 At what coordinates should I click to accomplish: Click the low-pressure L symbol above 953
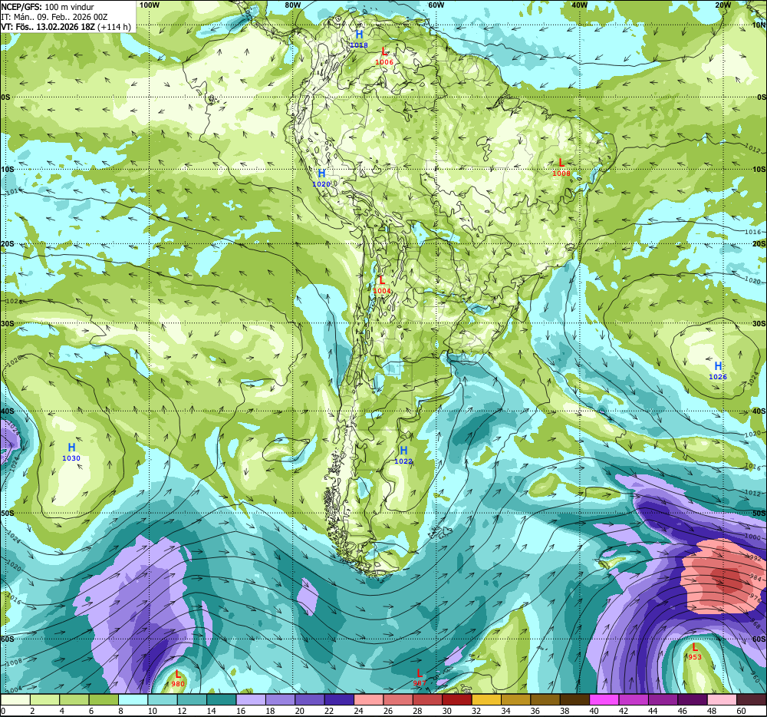tap(695, 647)
